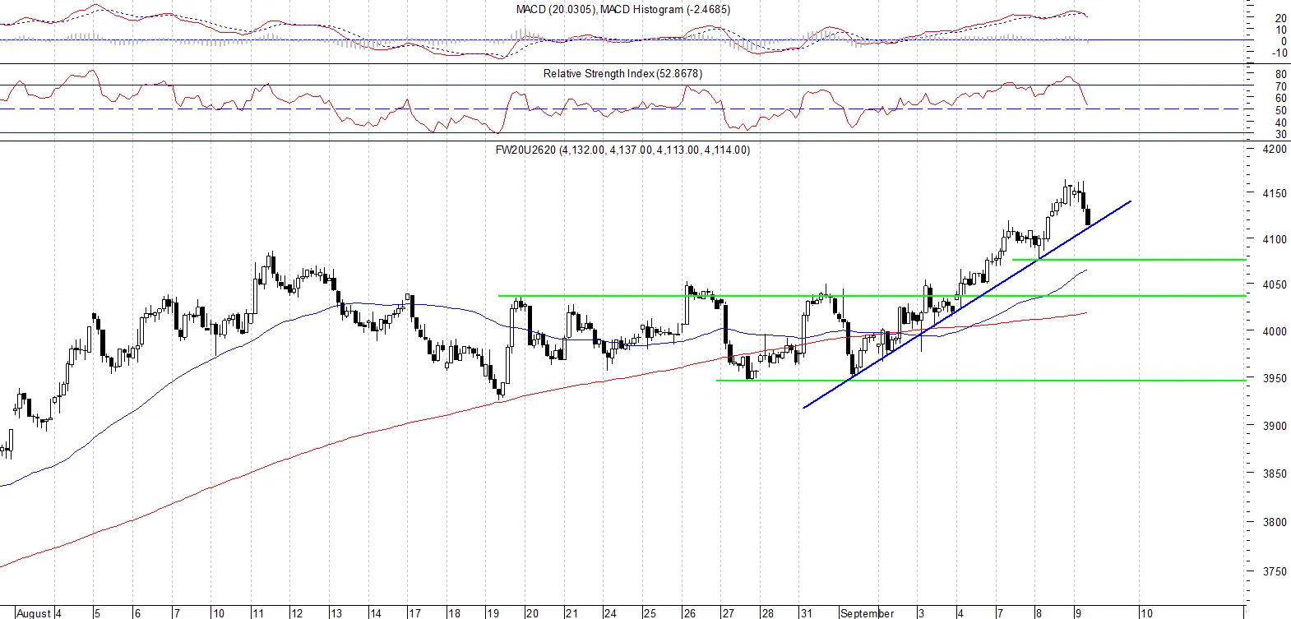Click the September month label on date axis

tap(867, 613)
